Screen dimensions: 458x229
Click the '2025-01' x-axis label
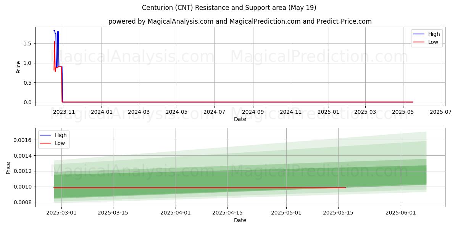328,112
